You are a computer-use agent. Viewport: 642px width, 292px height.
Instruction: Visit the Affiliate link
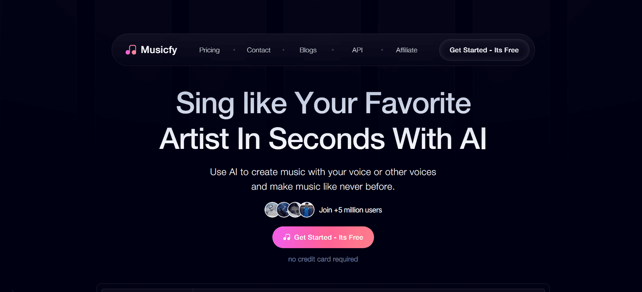[x=406, y=50]
